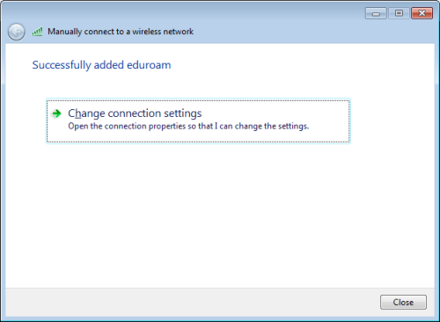Click the 'Manually connect to a wireless network' title
This screenshot has height=322, width=440.
(121, 32)
